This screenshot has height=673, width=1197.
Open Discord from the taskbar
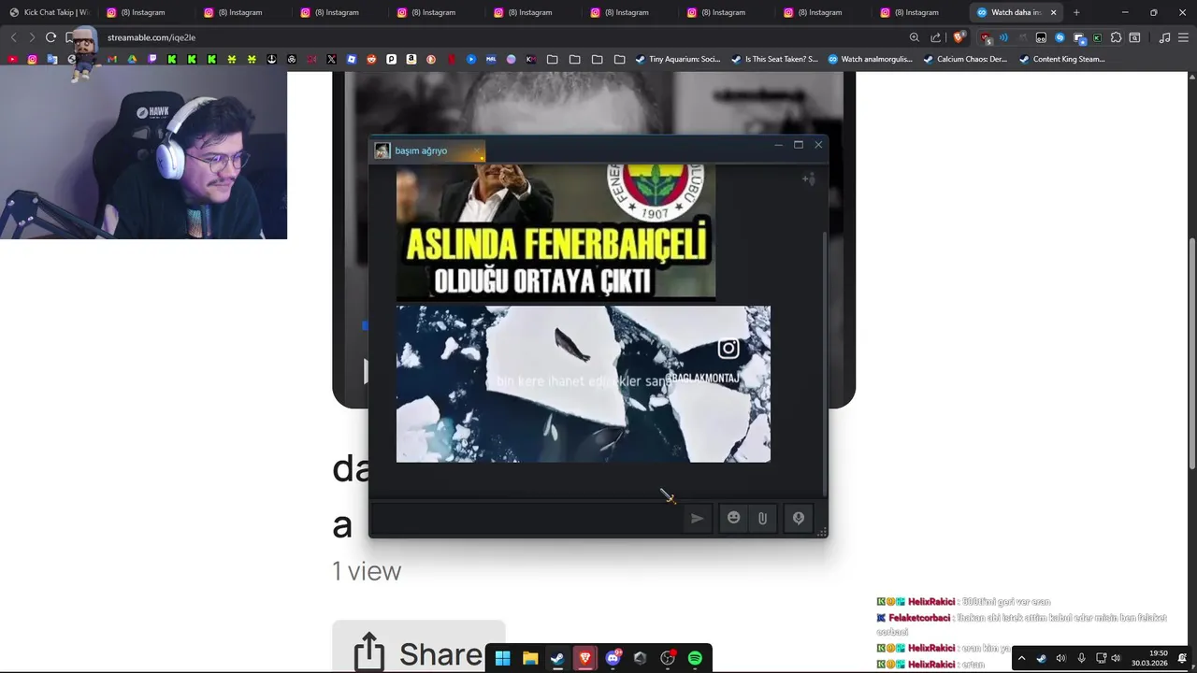[613, 658]
